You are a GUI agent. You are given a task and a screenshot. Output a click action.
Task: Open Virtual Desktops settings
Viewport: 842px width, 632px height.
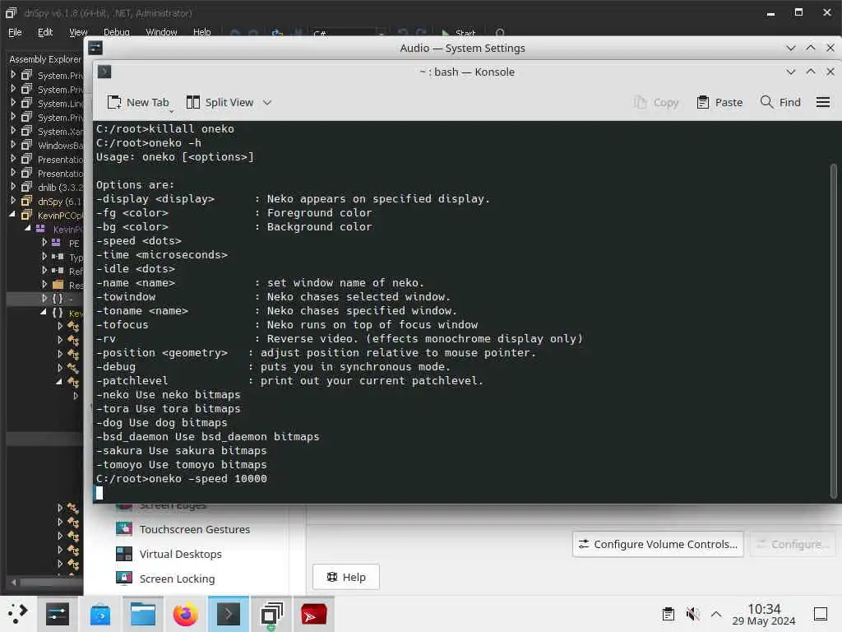click(180, 554)
